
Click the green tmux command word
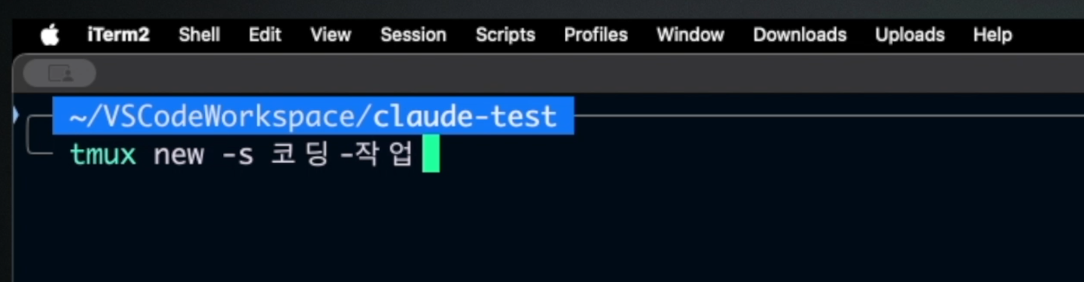point(103,155)
